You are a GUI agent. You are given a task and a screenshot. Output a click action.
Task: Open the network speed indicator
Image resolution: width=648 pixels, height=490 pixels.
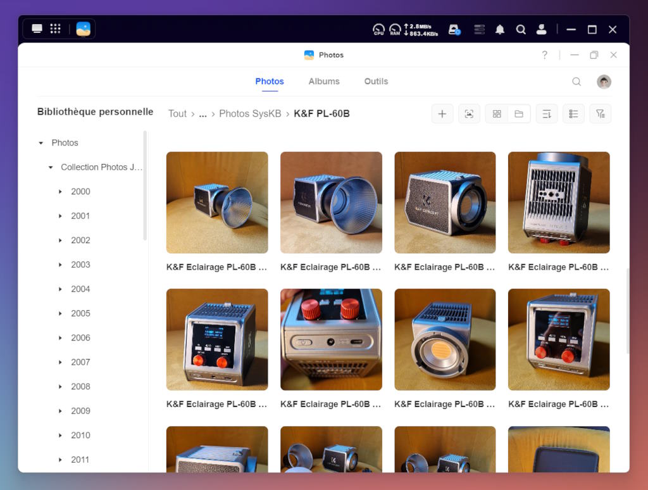coord(421,30)
